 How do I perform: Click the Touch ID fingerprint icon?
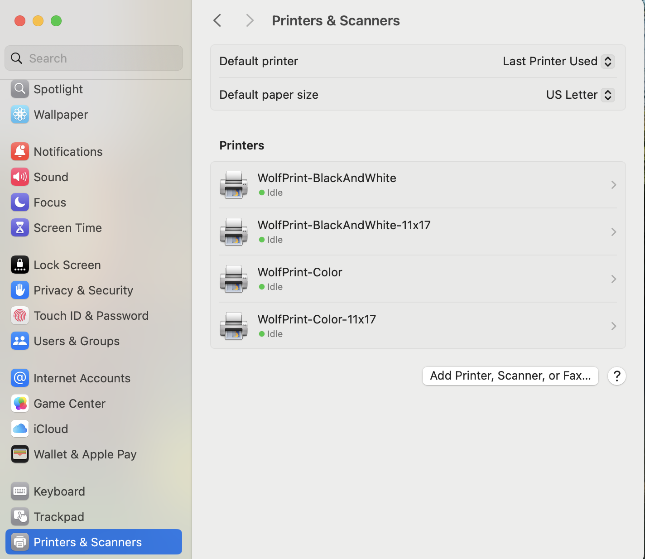click(x=20, y=316)
